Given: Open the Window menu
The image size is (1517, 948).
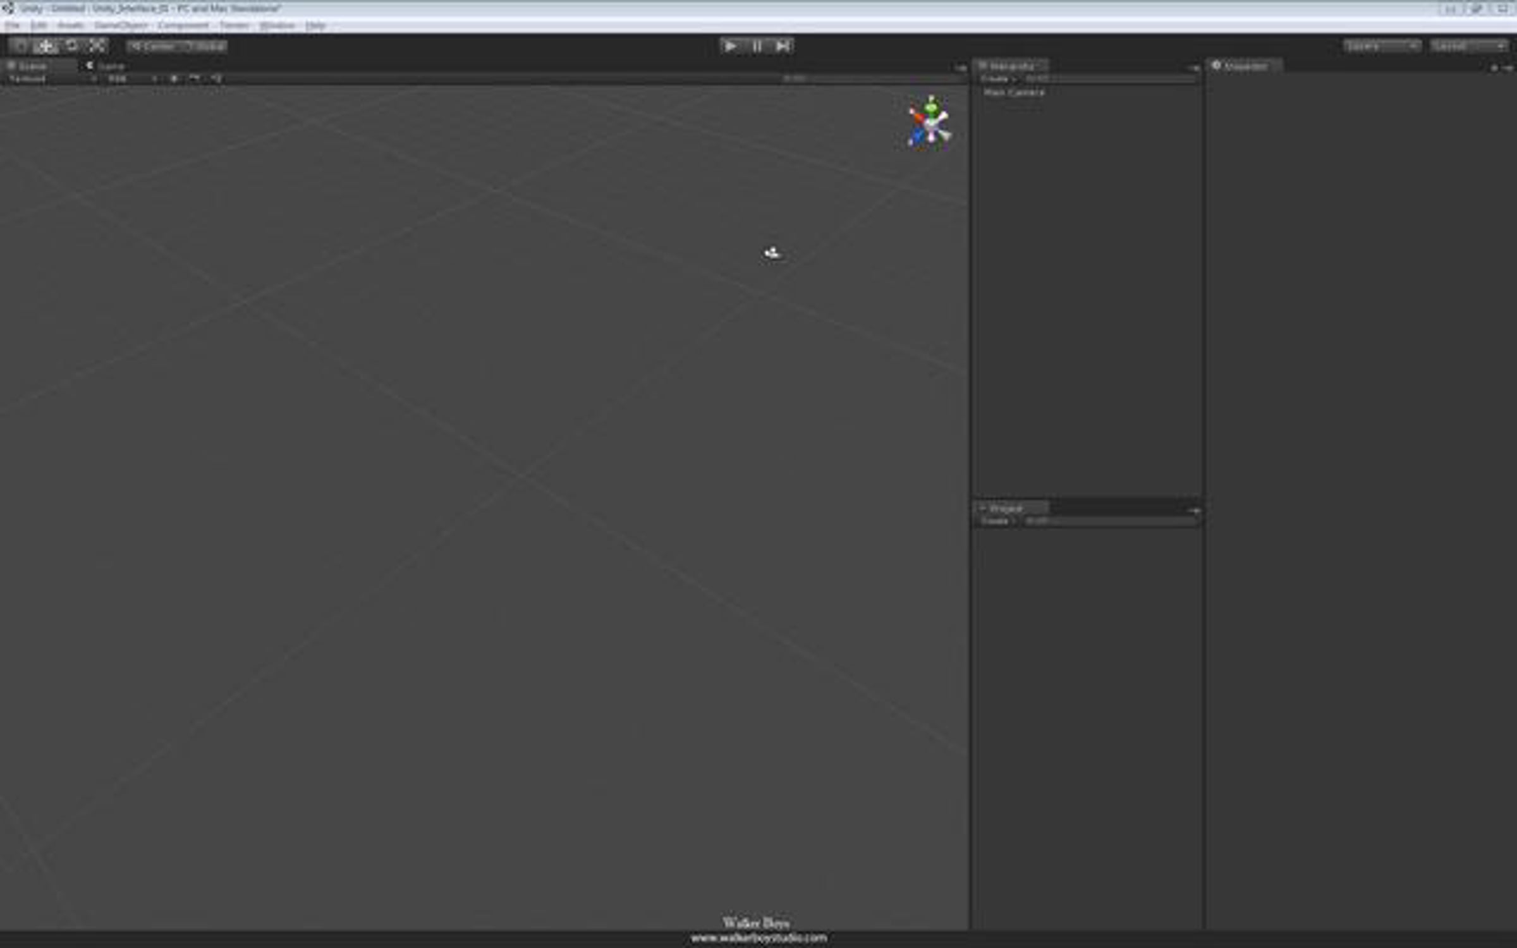Looking at the screenshot, I should click(277, 25).
